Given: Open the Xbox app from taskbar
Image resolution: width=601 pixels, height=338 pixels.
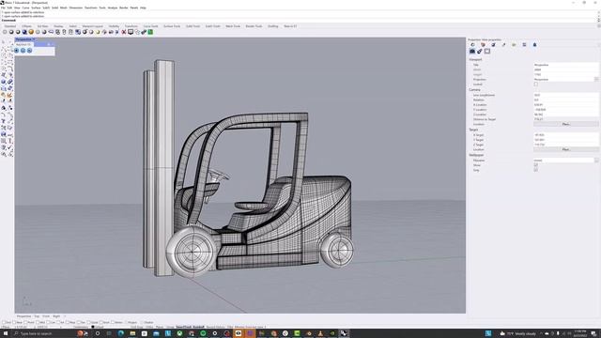Looking at the screenshot, I should [179, 334].
